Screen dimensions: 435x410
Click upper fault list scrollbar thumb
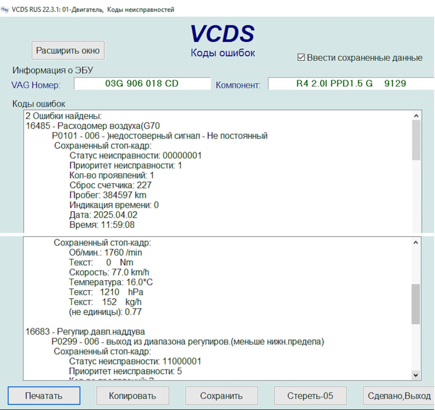416,140
